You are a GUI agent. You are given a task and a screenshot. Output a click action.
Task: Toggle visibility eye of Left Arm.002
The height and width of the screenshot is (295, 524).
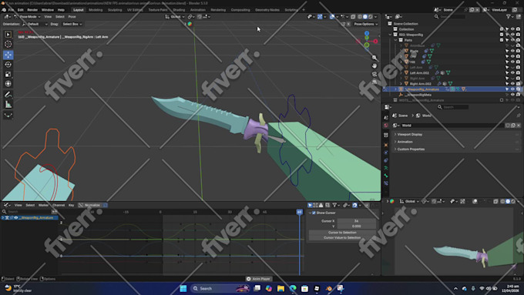(512, 72)
